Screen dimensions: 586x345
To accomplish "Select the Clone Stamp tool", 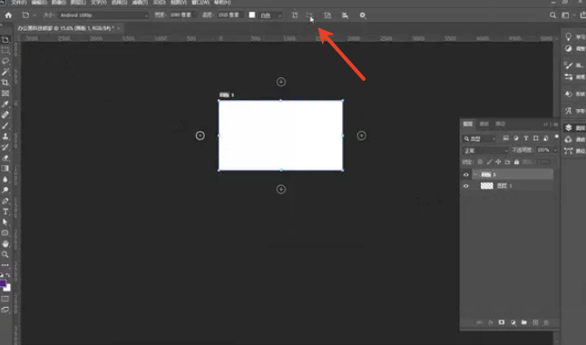I will click(x=5, y=136).
